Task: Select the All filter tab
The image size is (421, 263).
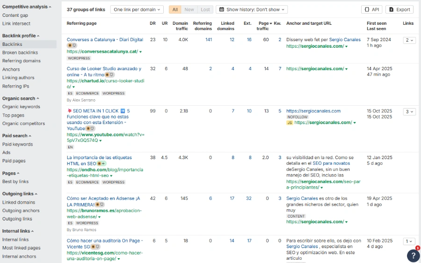Action: point(175,9)
